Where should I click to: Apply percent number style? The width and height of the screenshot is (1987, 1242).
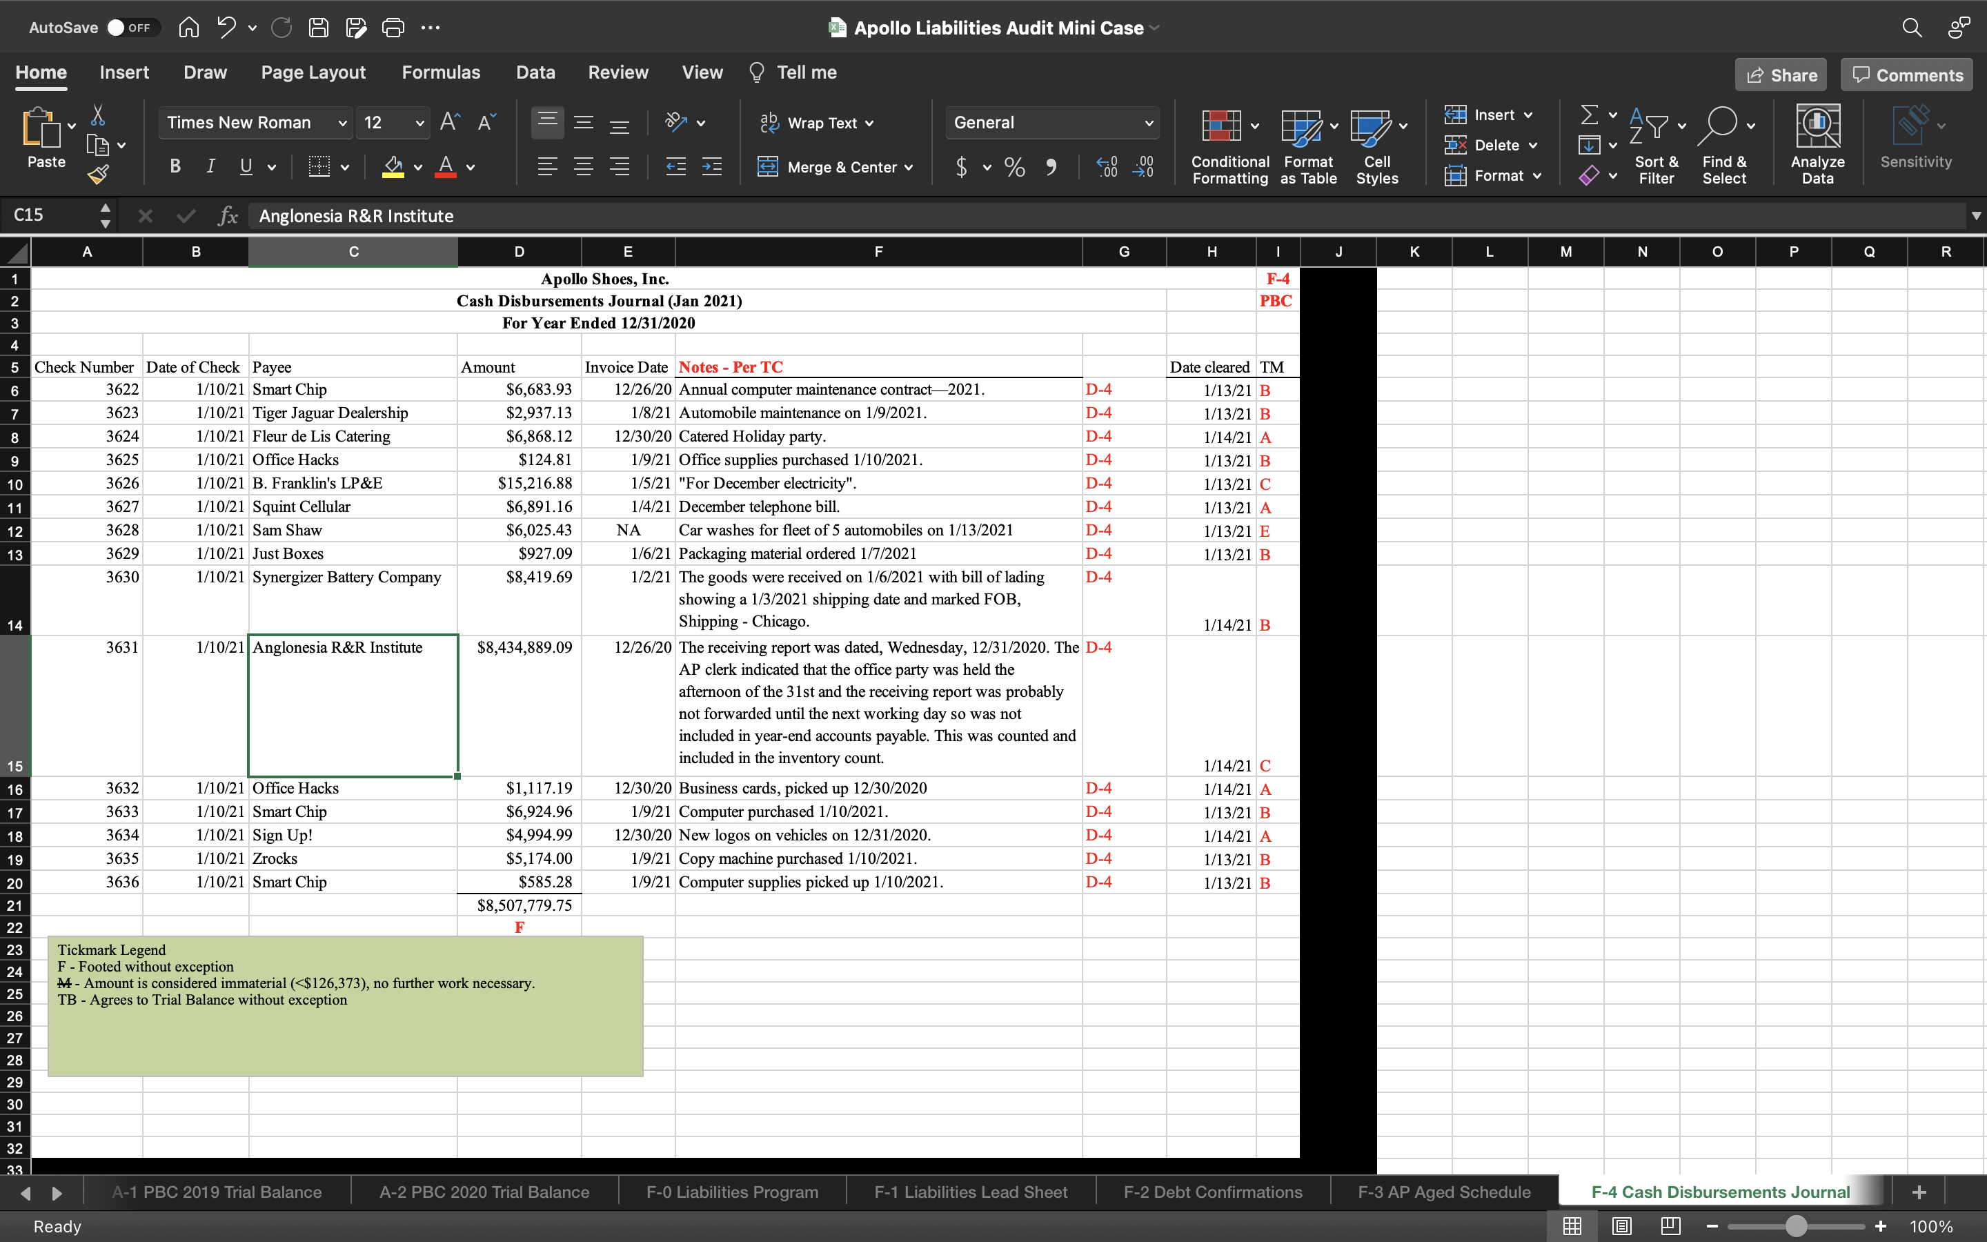[1014, 167]
